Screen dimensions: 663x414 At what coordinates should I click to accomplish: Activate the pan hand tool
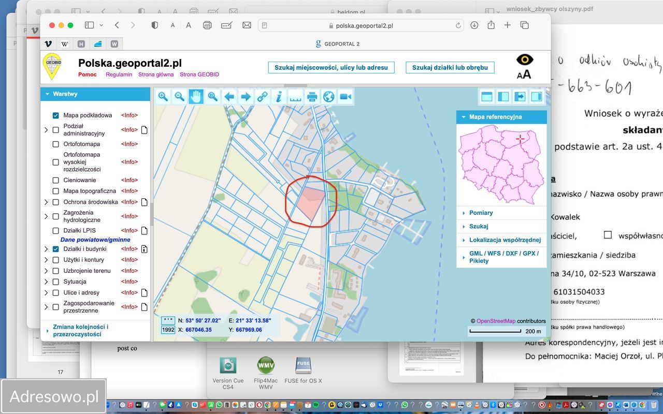click(x=196, y=97)
